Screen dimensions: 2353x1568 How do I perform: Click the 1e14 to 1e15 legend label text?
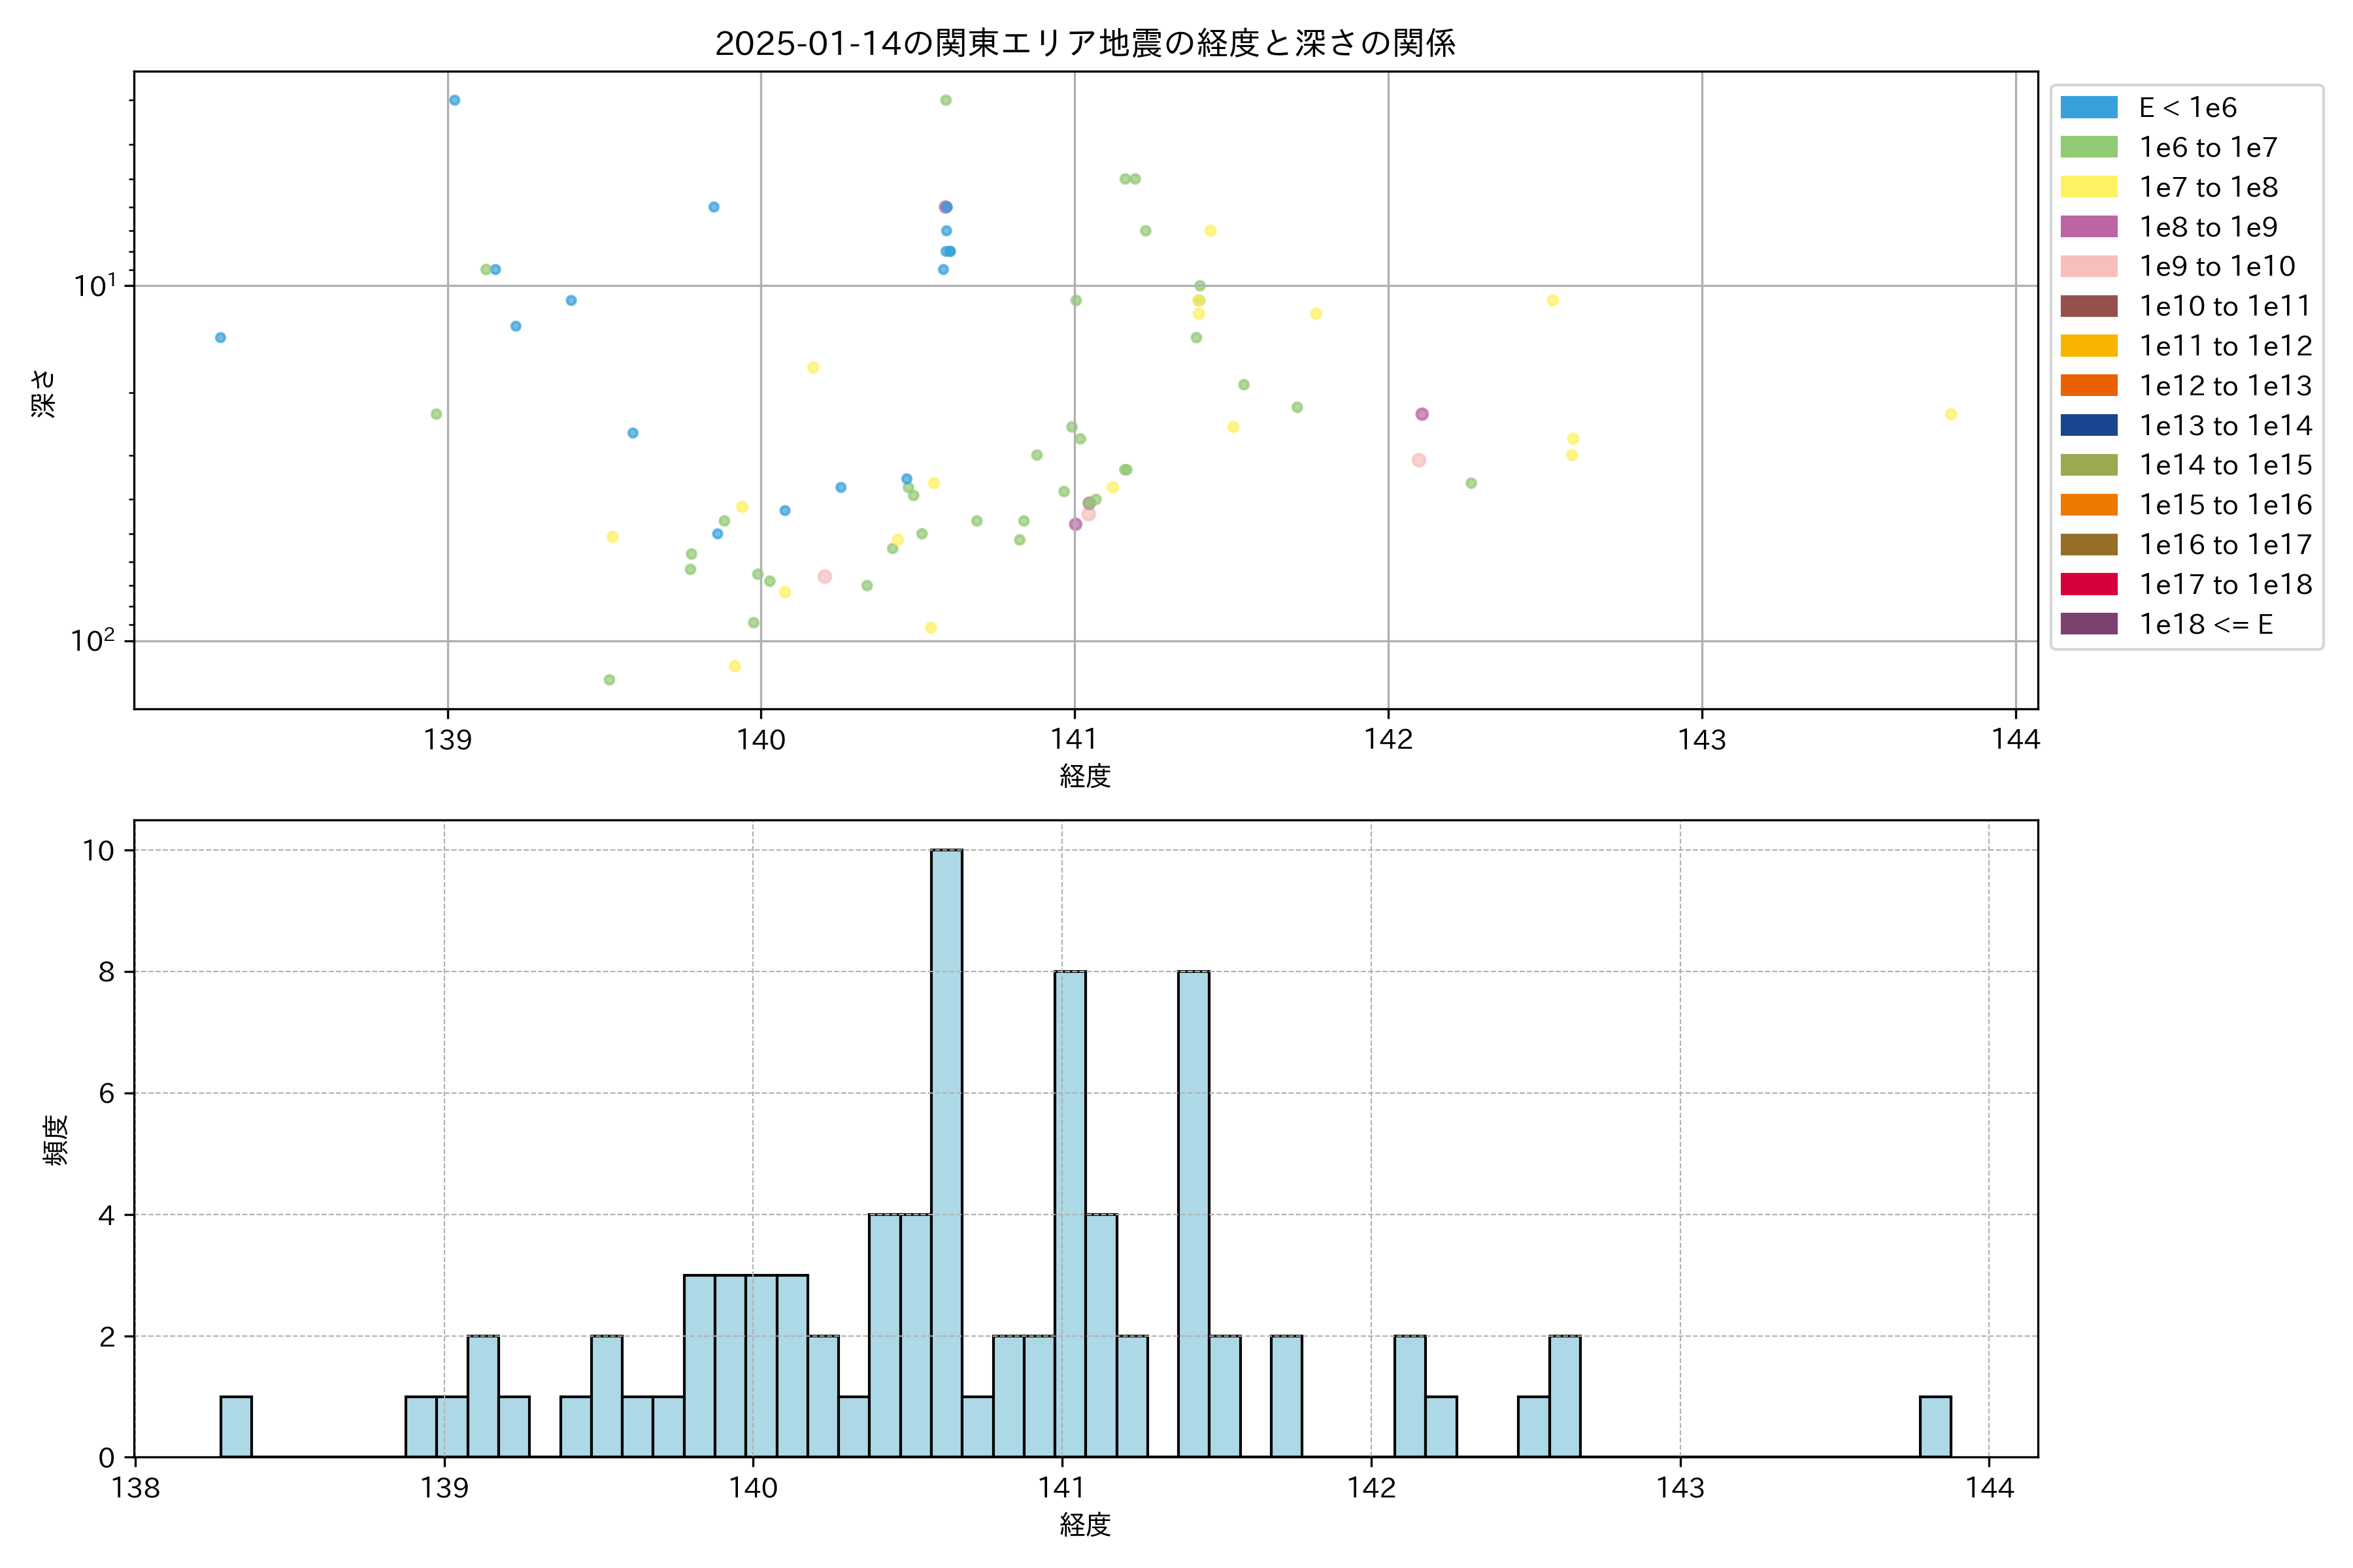[x=2225, y=465]
